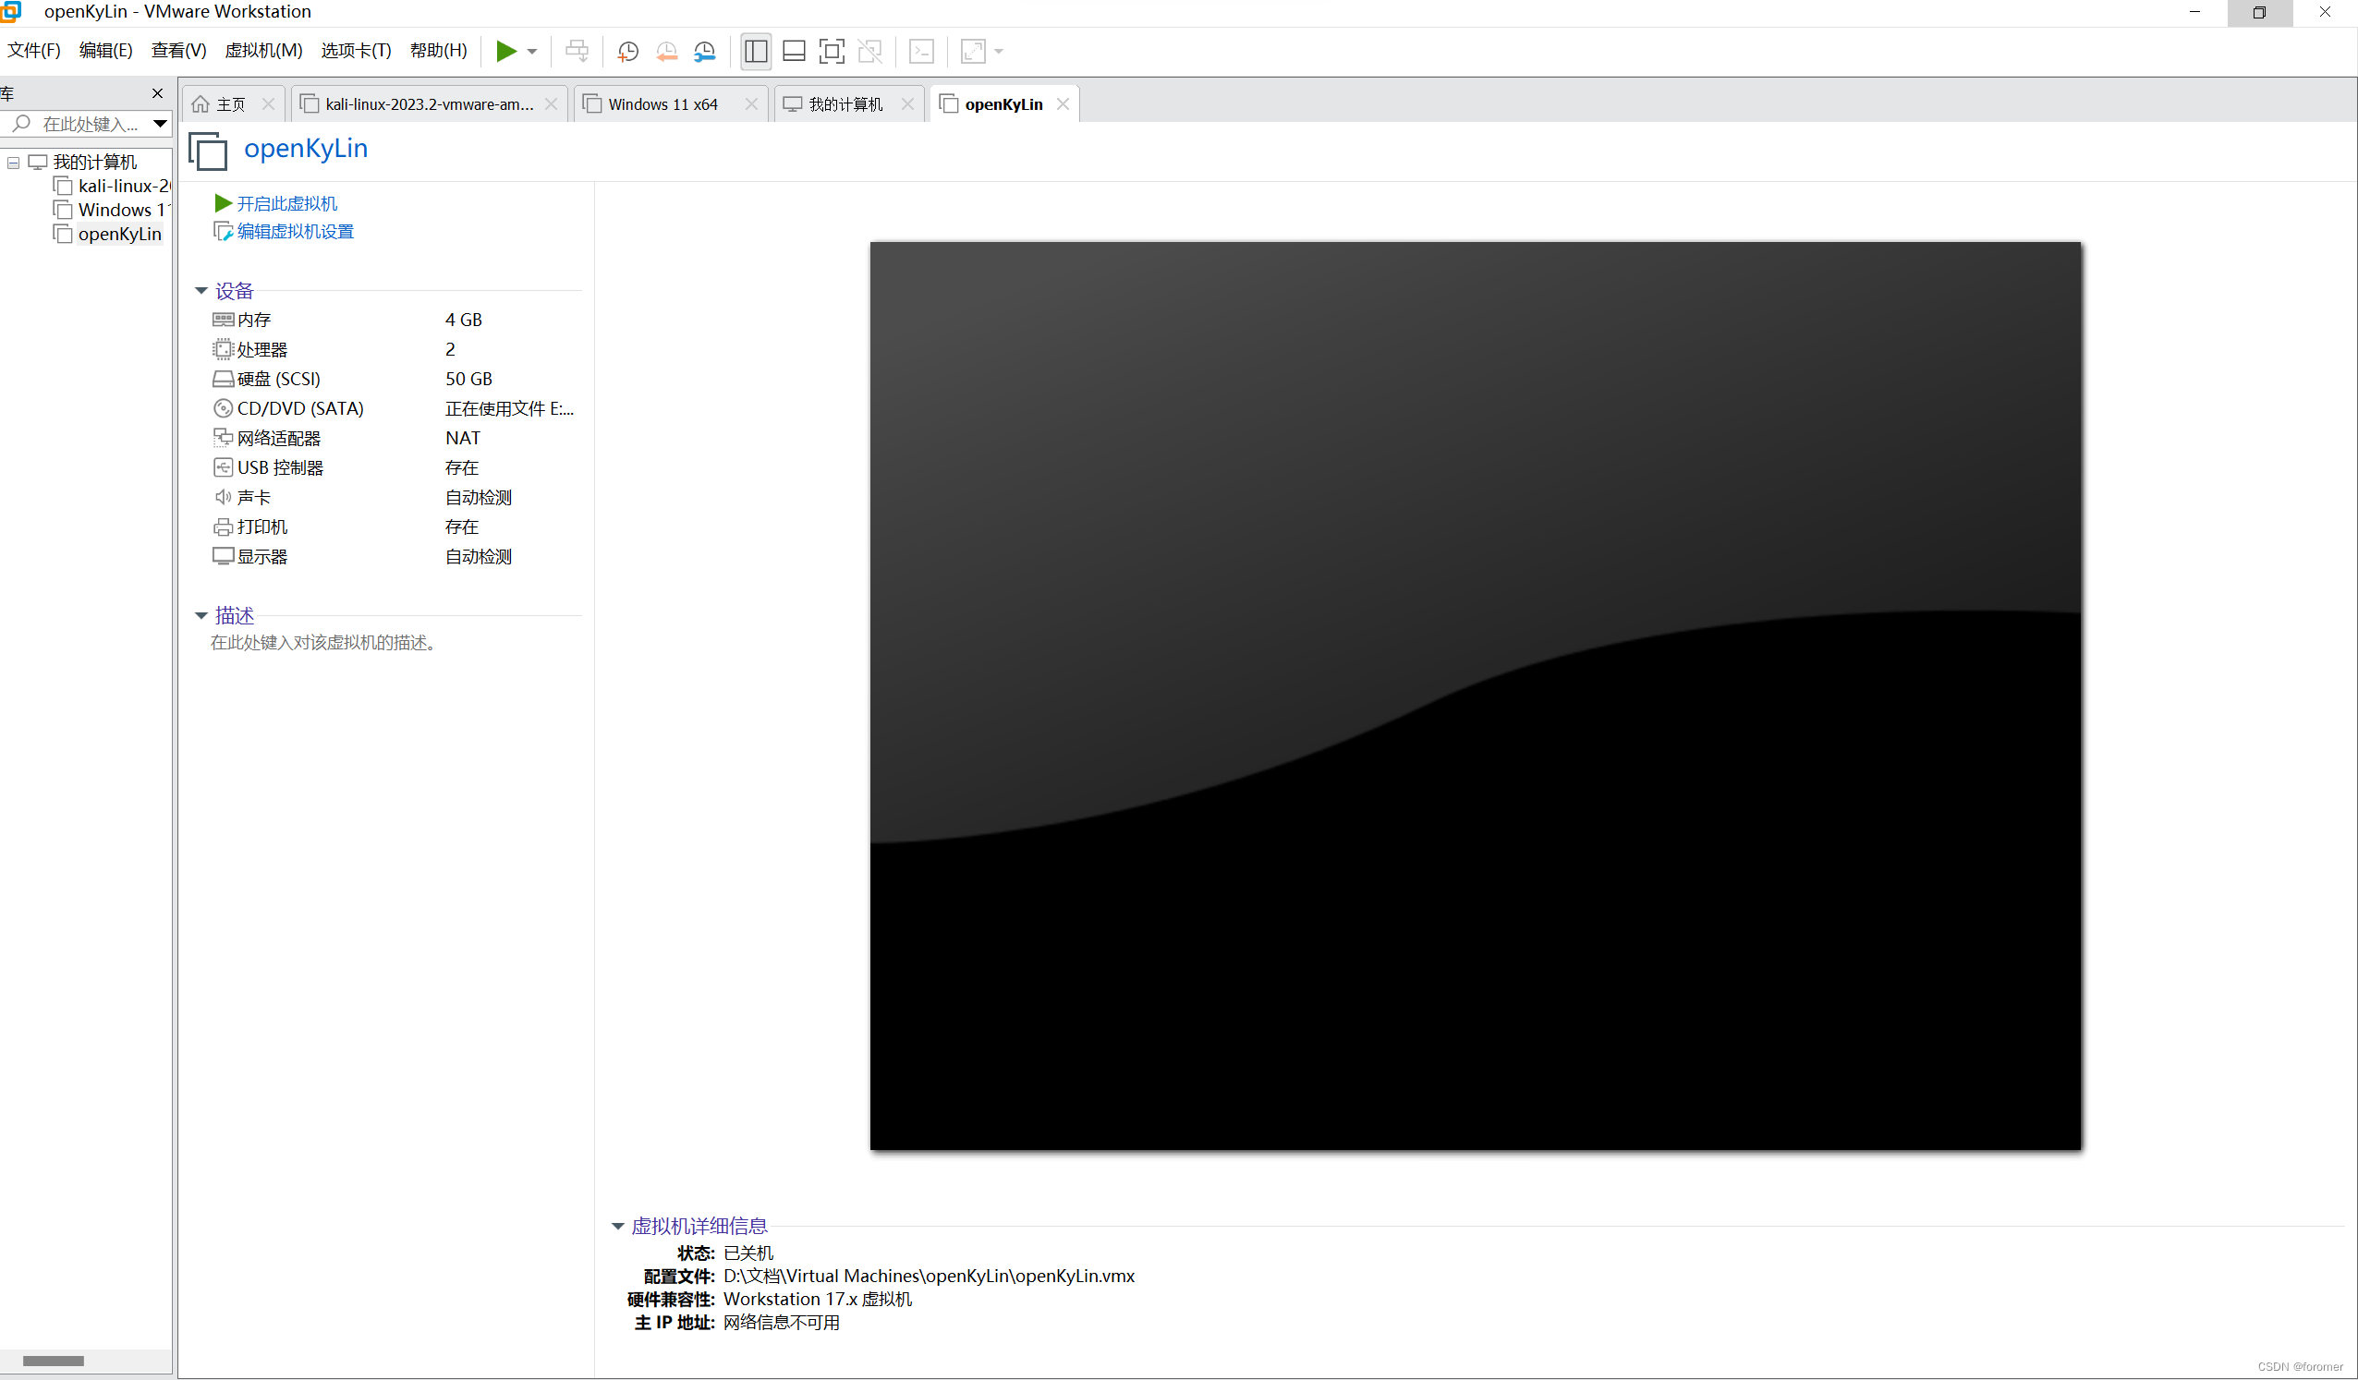Click the 开启此虚拟机 link

click(286, 203)
